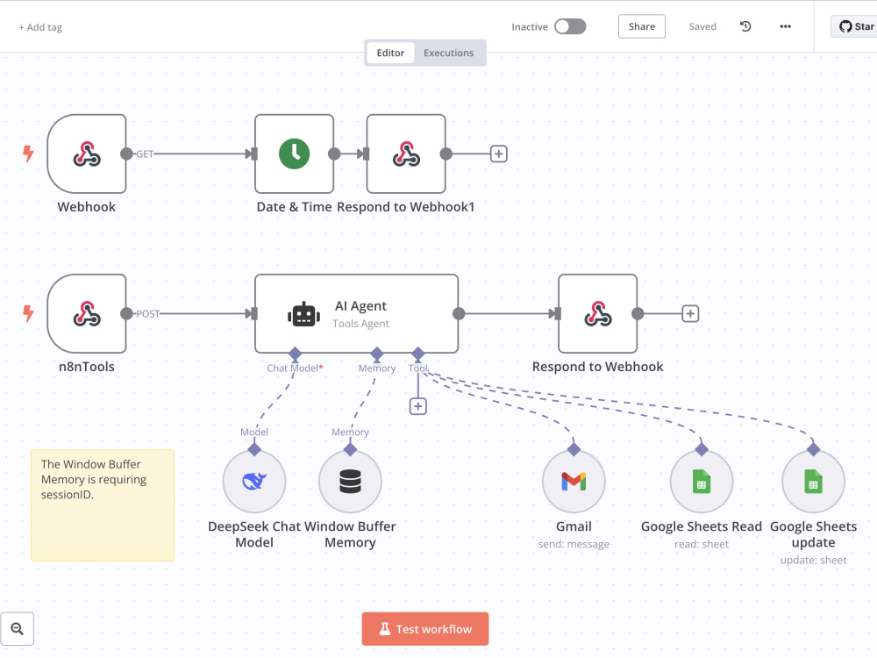Click the Memory connector diamond on AI Agent

point(377,354)
